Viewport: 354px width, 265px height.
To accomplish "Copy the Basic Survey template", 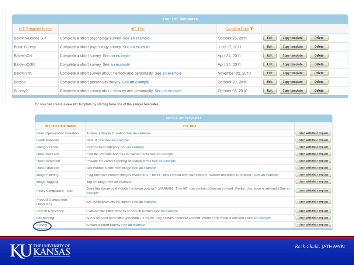I will tap(293, 47).
